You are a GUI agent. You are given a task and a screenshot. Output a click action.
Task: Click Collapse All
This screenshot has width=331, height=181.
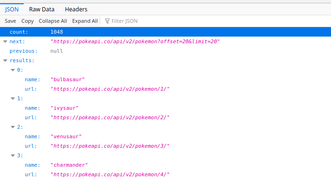(53, 21)
